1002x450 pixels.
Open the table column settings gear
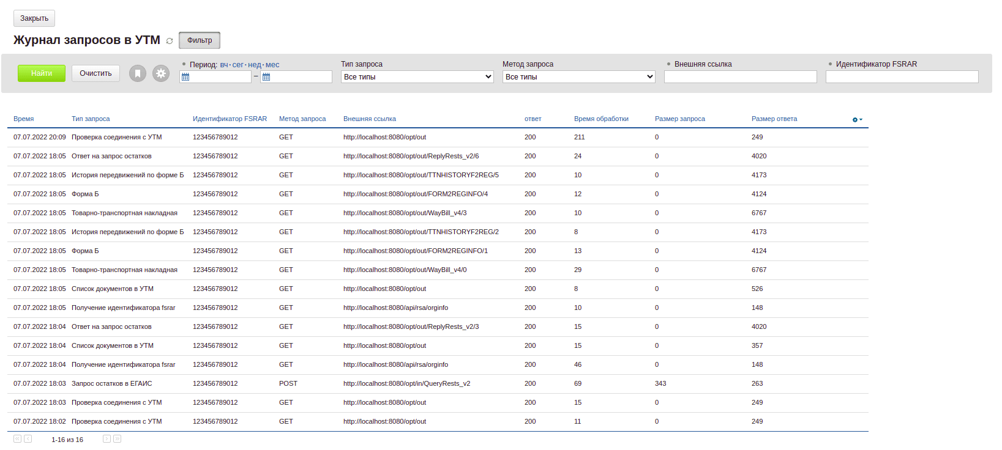(857, 120)
